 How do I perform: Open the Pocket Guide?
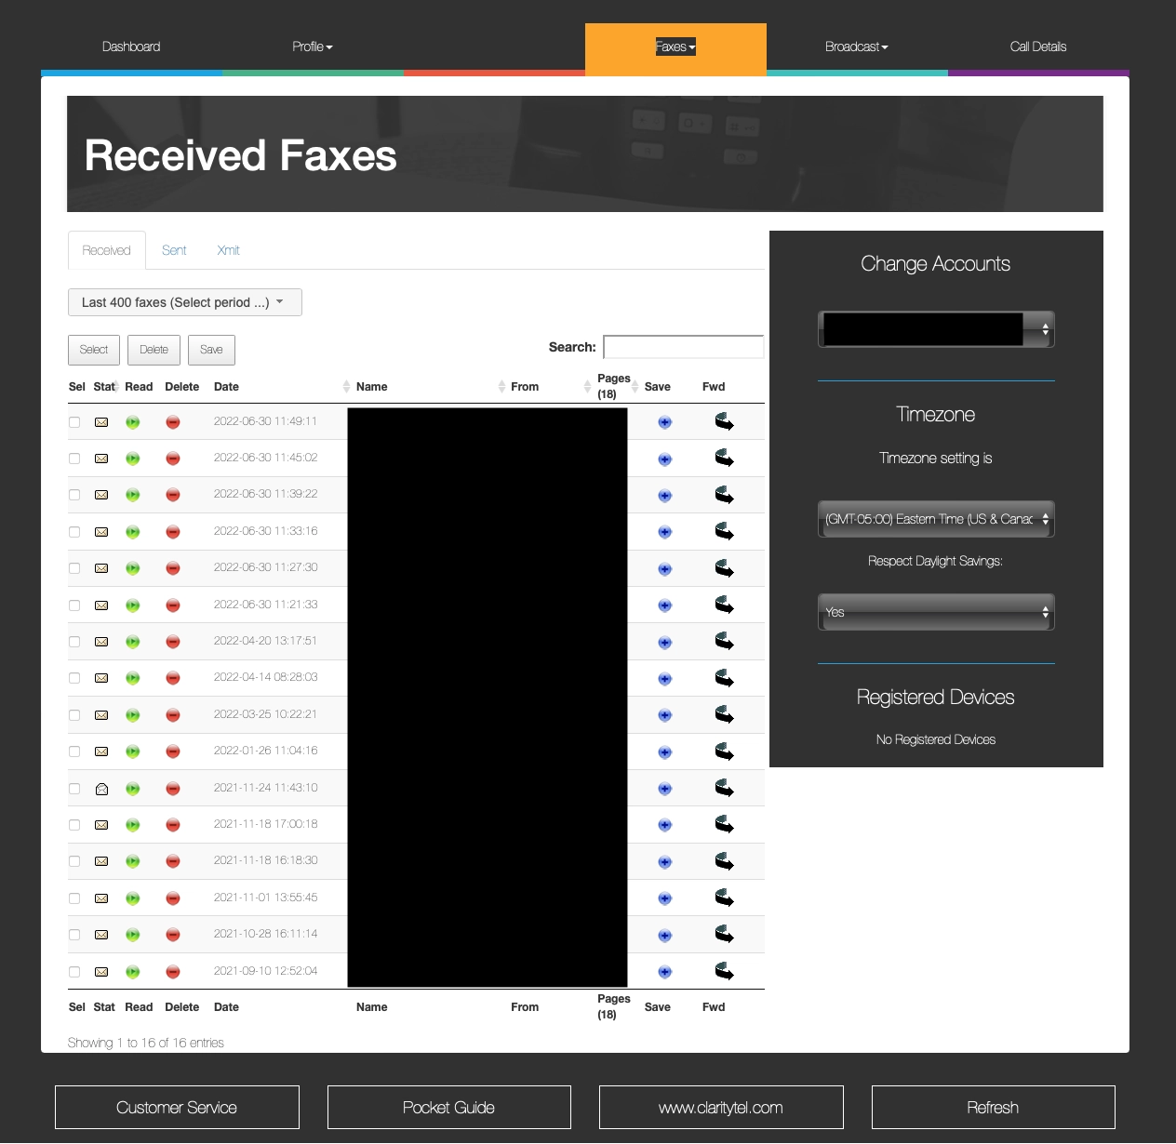pyautogui.click(x=449, y=1108)
